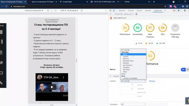Click Location select showing No override
The image size is (189, 106).
(x=133, y=81)
